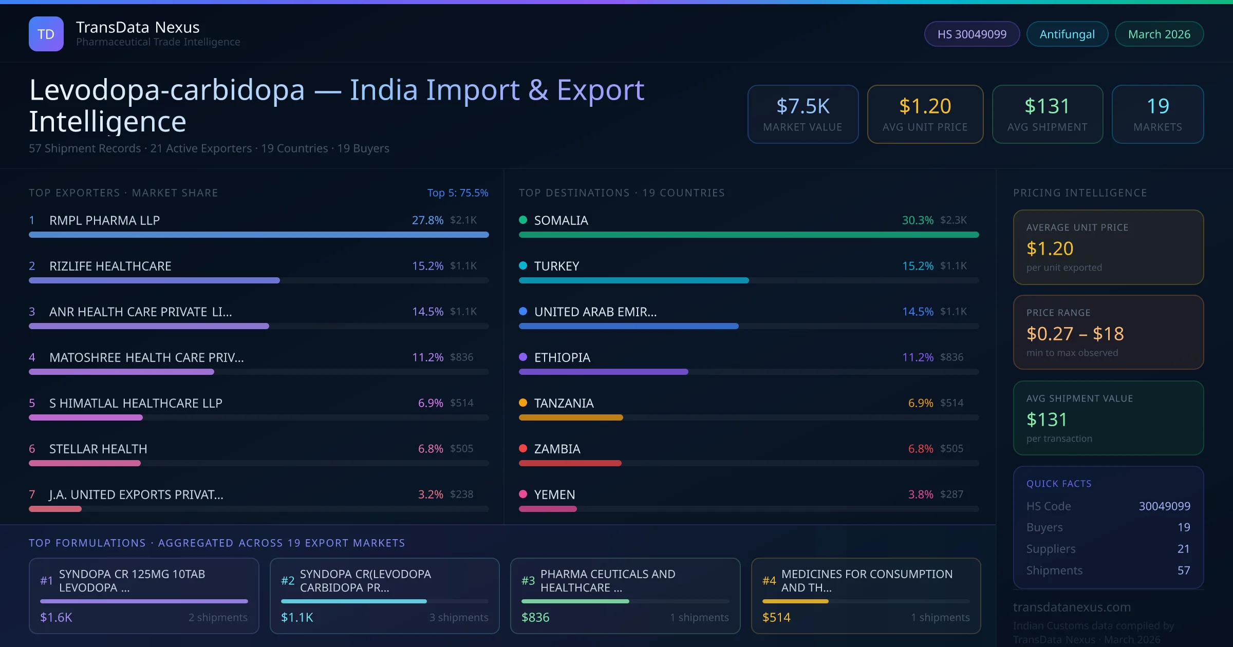Click the March 2026 date pill
1233x647 pixels.
(x=1159, y=34)
